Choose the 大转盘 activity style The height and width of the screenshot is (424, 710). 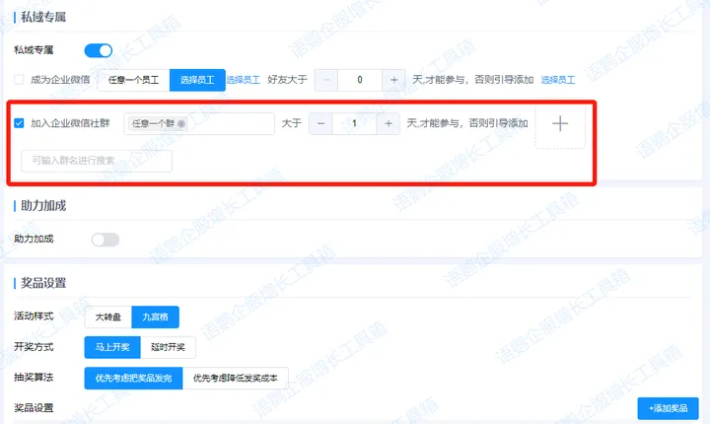point(107,318)
